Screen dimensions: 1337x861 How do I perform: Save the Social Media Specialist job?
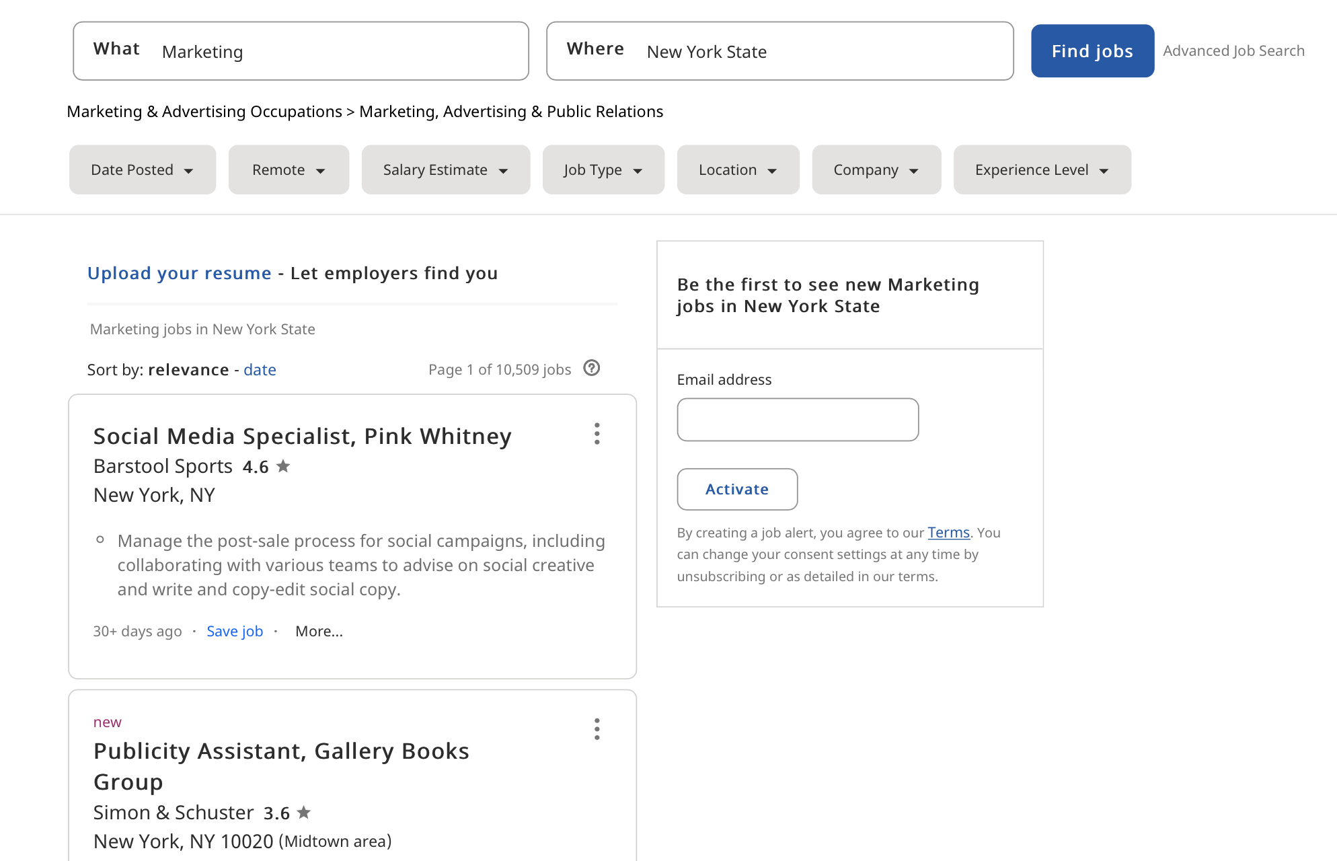tap(235, 632)
